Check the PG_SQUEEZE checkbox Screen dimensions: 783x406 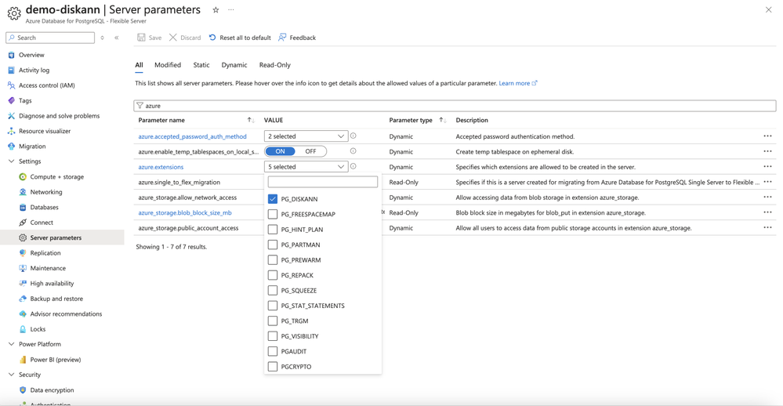click(273, 291)
